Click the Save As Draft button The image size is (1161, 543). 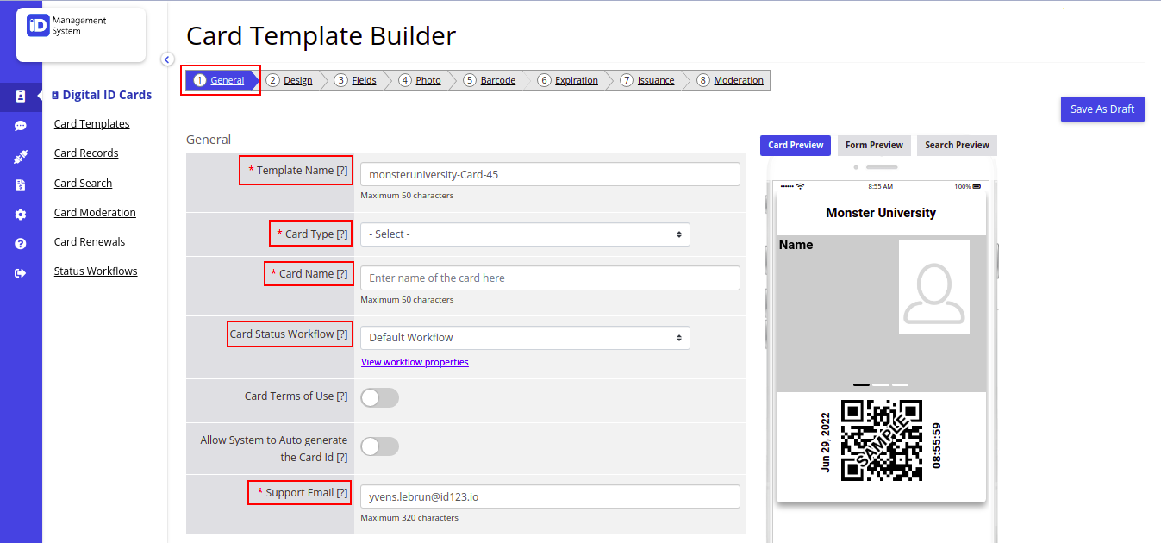(1102, 109)
